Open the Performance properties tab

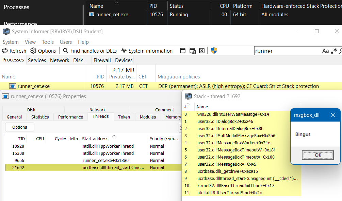tap(70, 117)
